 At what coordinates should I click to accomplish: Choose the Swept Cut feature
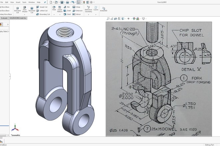click(42, 7)
